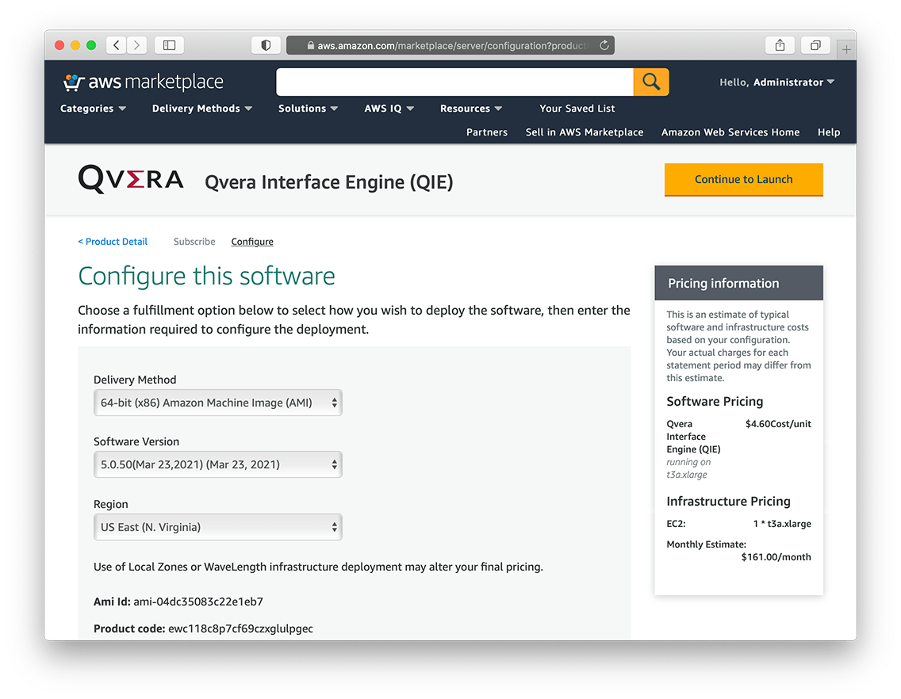901x699 pixels.
Task: Open the Safari share button
Action: coord(780,45)
